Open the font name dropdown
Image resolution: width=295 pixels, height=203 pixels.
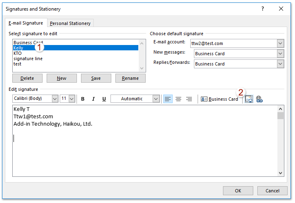(55, 99)
